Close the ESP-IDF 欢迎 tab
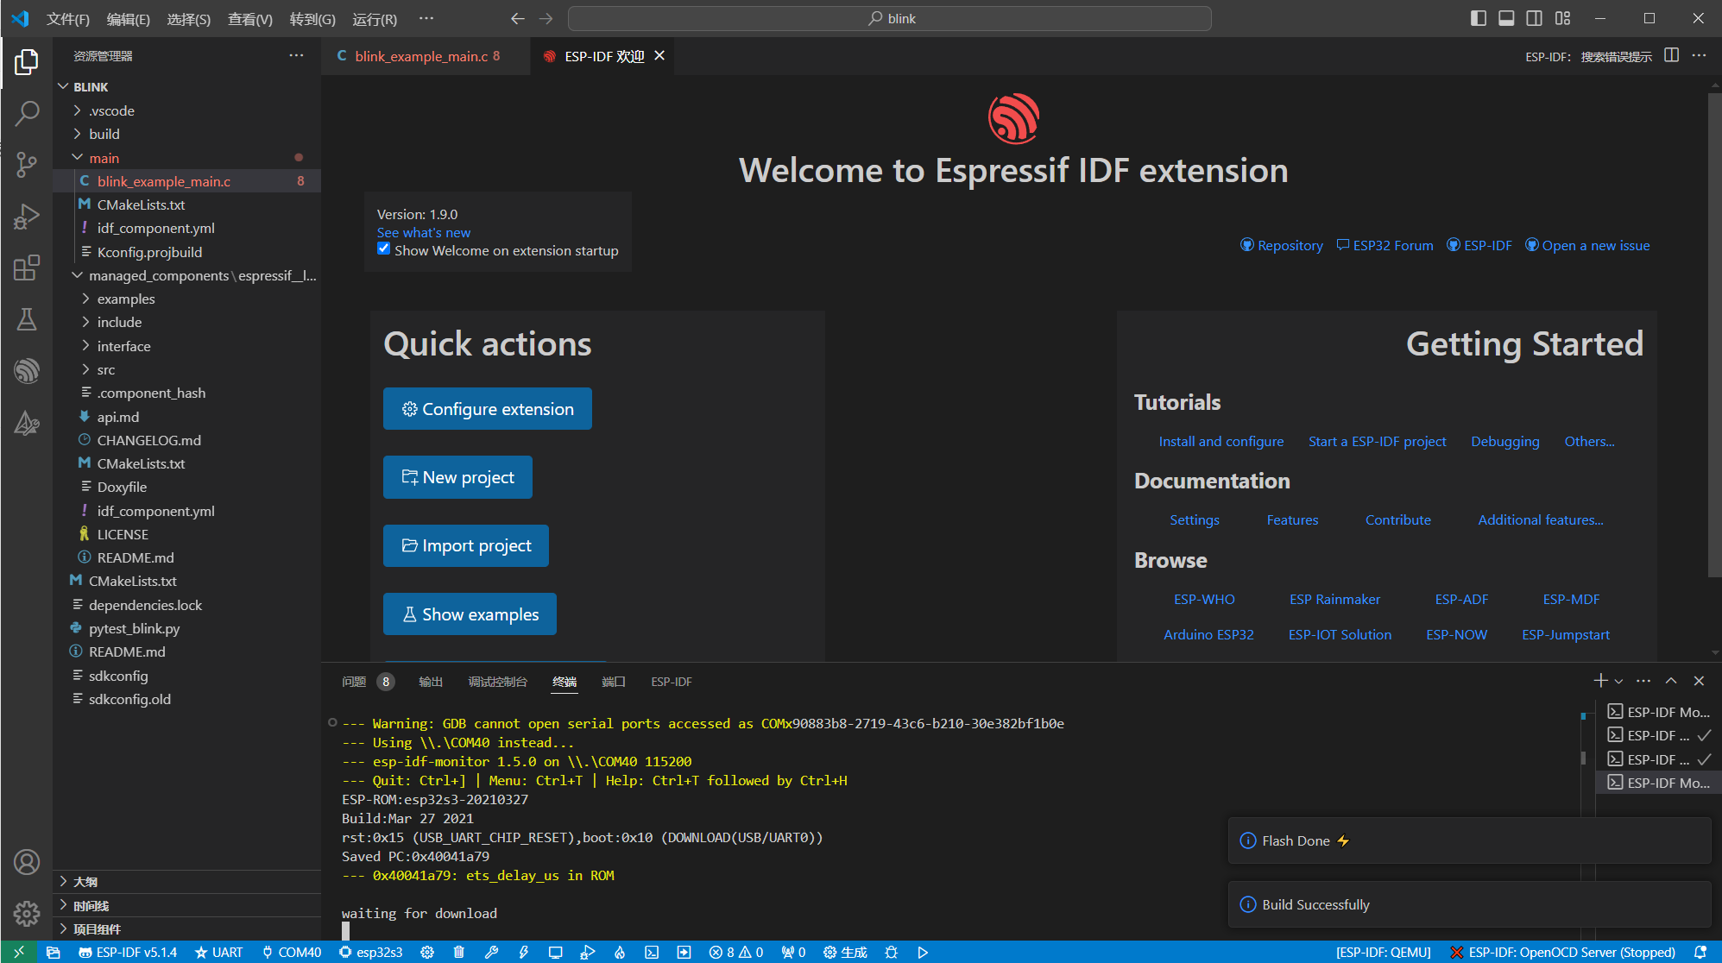Viewport: 1722px width, 963px height. [x=659, y=55]
